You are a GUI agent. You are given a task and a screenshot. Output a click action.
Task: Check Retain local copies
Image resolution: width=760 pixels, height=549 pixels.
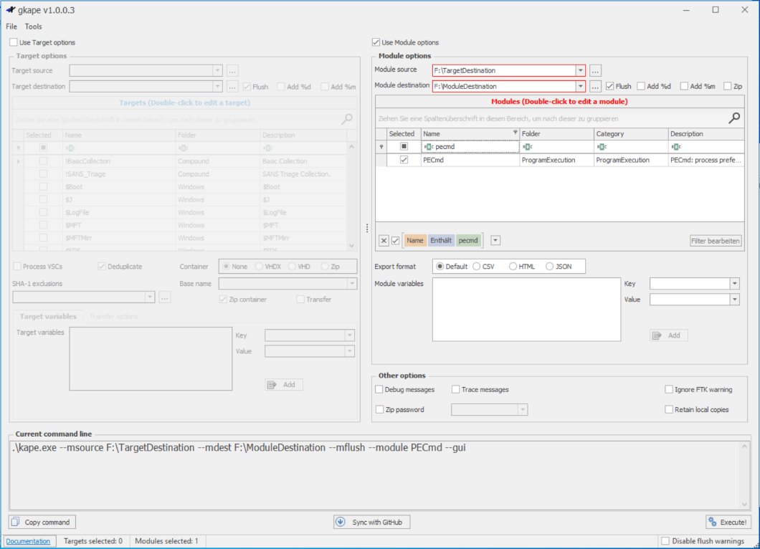point(669,409)
